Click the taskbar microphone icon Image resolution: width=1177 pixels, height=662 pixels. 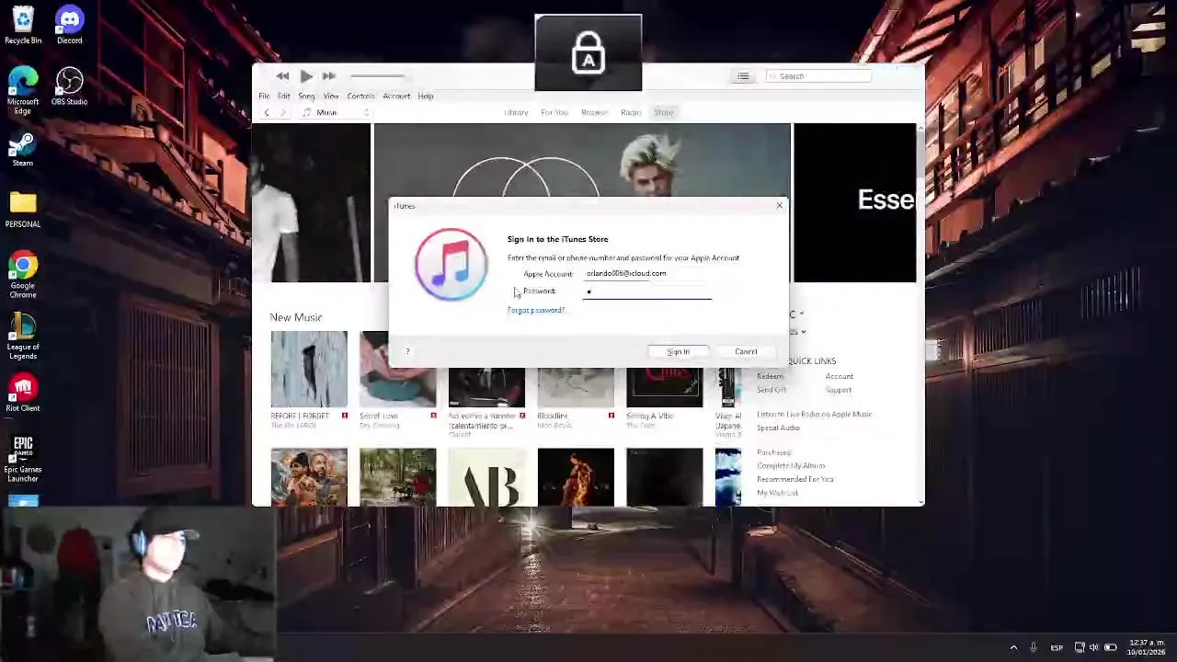[1034, 647]
